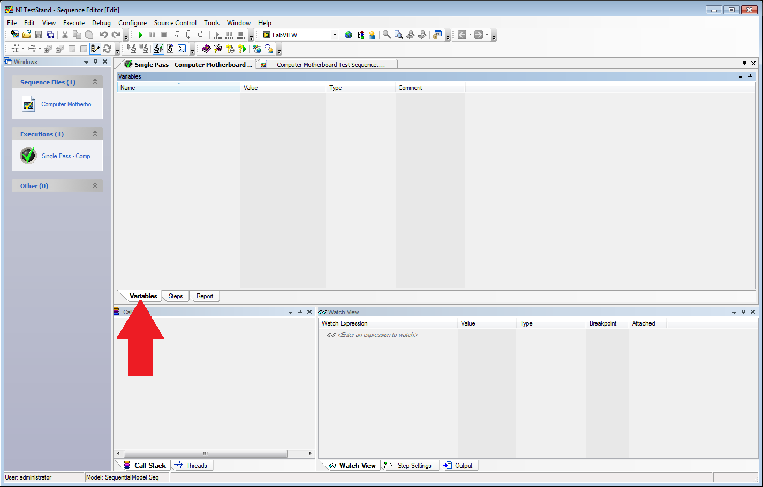Open the Debug menu
Screen dimensions: 763x487
point(101,23)
